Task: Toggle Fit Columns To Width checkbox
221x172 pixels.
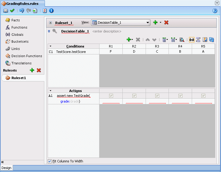Action: tap(49, 161)
